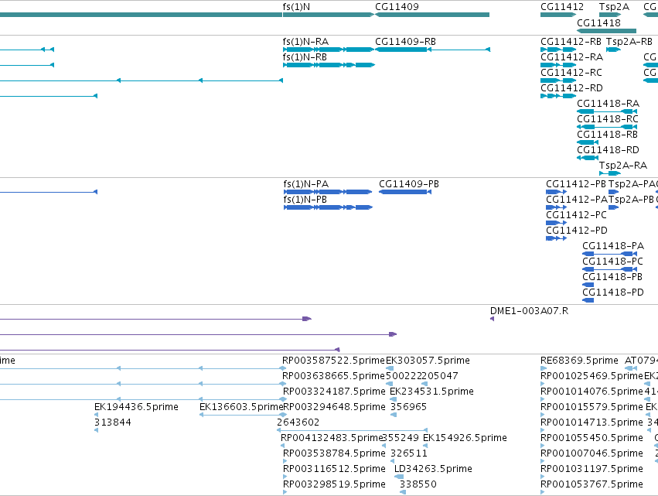658x496 pixels.
Task: Click RP003587522.5prime EST label
Action: [x=333, y=361]
